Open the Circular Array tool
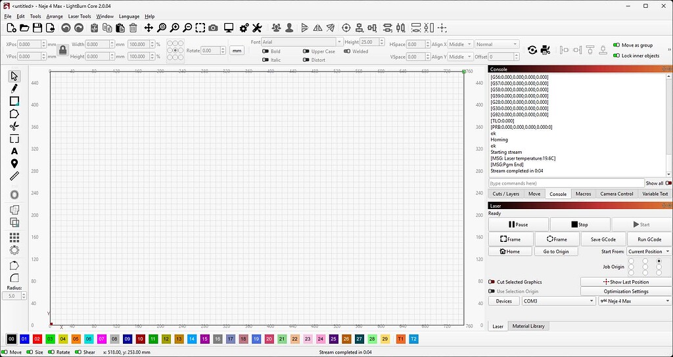This screenshot has height=357, width=673. point(14,250)
